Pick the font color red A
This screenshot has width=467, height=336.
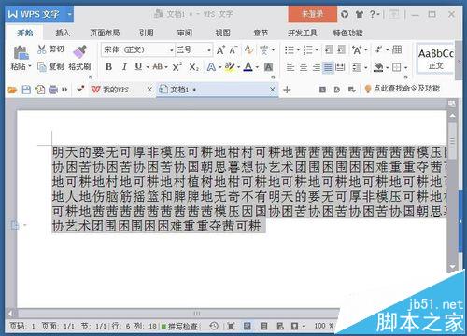click(x=248, y=66)
